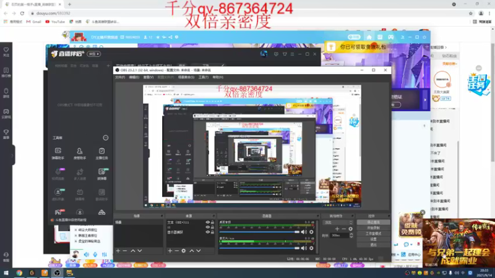The width and height of the screenshot is (495, 278).
Task: Mute desktop audio in OBS mixer
Action: [304, 232]
